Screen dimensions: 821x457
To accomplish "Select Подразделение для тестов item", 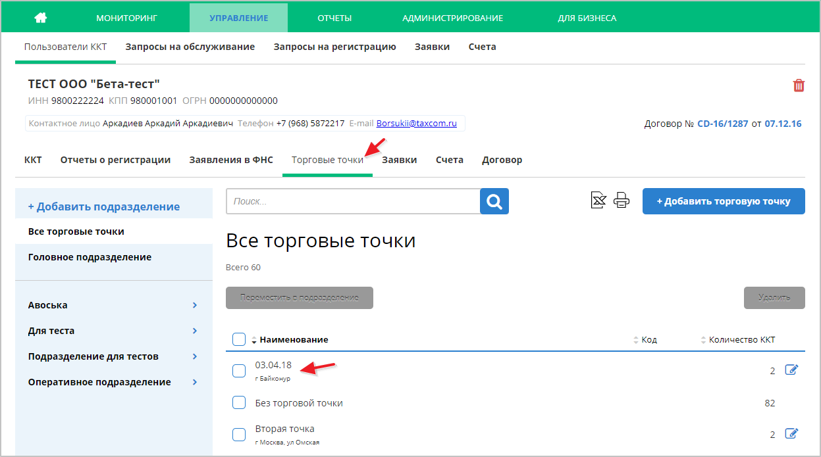I will (x=93, y=356).
